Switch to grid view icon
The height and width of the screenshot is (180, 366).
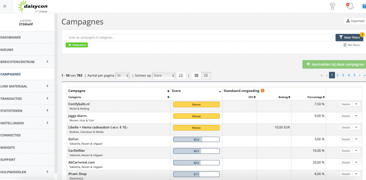pyautogui.click(x=196, y=76)
